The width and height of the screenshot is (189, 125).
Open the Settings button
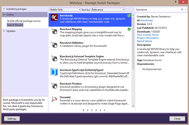pos(12,119)
